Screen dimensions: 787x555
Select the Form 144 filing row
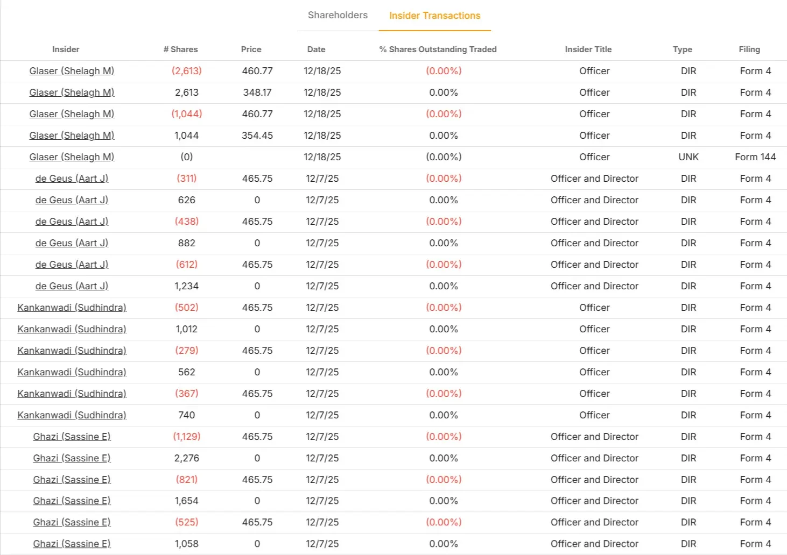[x=755, y=156]
